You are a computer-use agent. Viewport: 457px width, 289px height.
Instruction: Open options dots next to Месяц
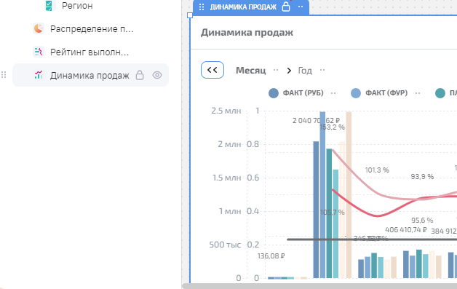click(x=276, y=70)
